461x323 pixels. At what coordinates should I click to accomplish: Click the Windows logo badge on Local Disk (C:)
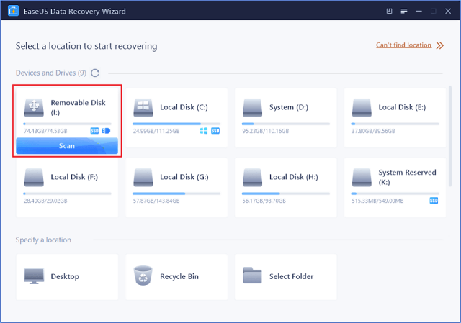[204, 131]
